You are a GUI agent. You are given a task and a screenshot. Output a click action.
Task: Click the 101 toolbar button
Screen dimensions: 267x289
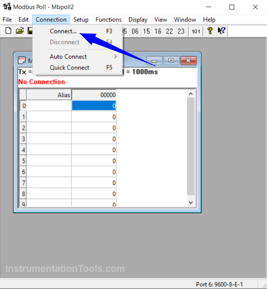[x=195, y=31]
